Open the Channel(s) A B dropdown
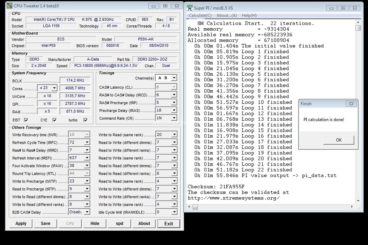This screenshot has width=368, height=245. click(x=174, y=78)
